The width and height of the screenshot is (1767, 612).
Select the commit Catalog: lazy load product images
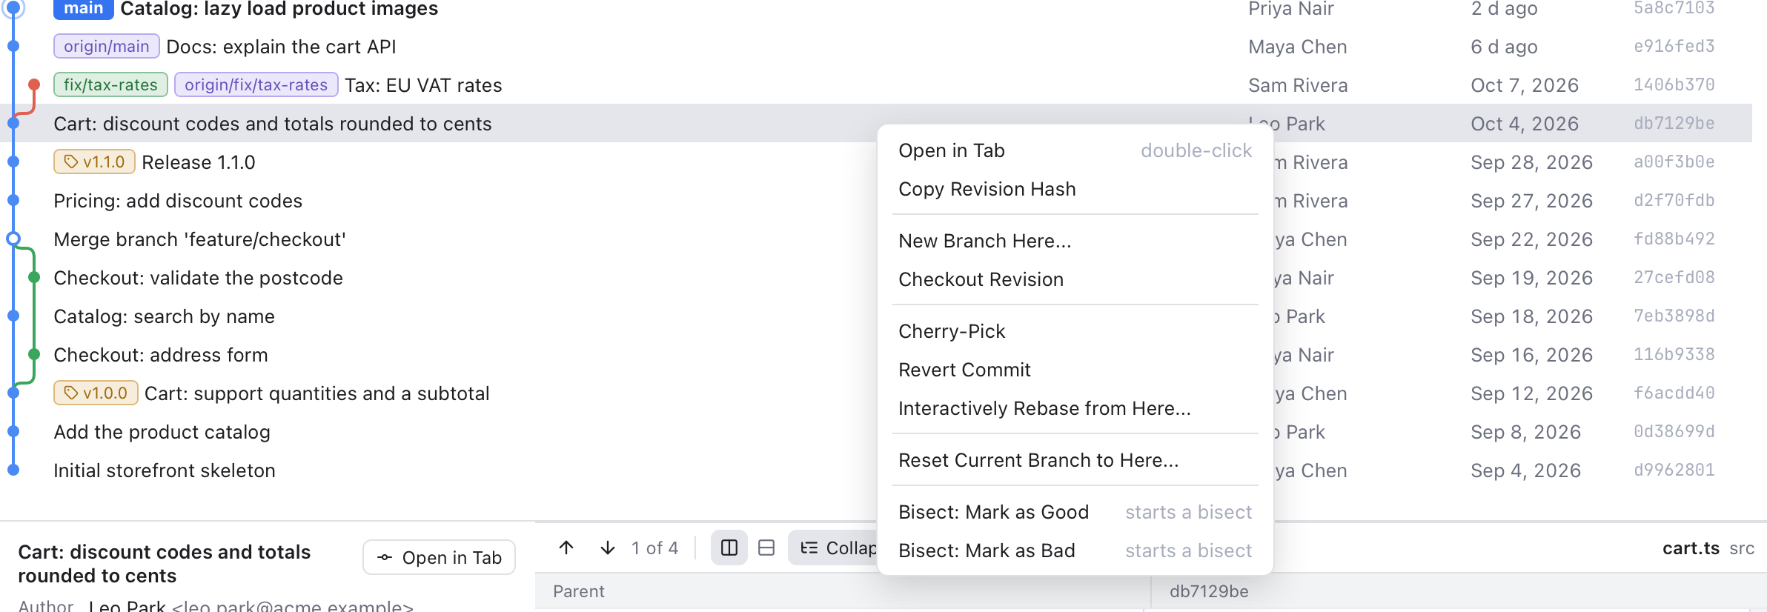coord(876,9)
